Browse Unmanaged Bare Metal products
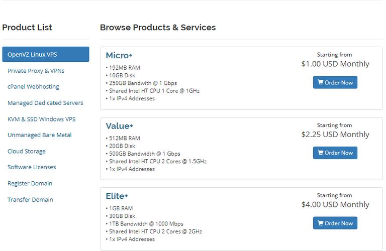The height and width of the screenshot is (251, 386). click(39, 135)
